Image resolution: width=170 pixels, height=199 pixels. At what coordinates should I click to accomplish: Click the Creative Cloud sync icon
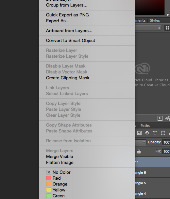coord(168,119)
